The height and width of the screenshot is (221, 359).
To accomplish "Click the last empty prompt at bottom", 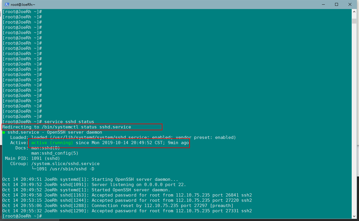I will [22, 216].
